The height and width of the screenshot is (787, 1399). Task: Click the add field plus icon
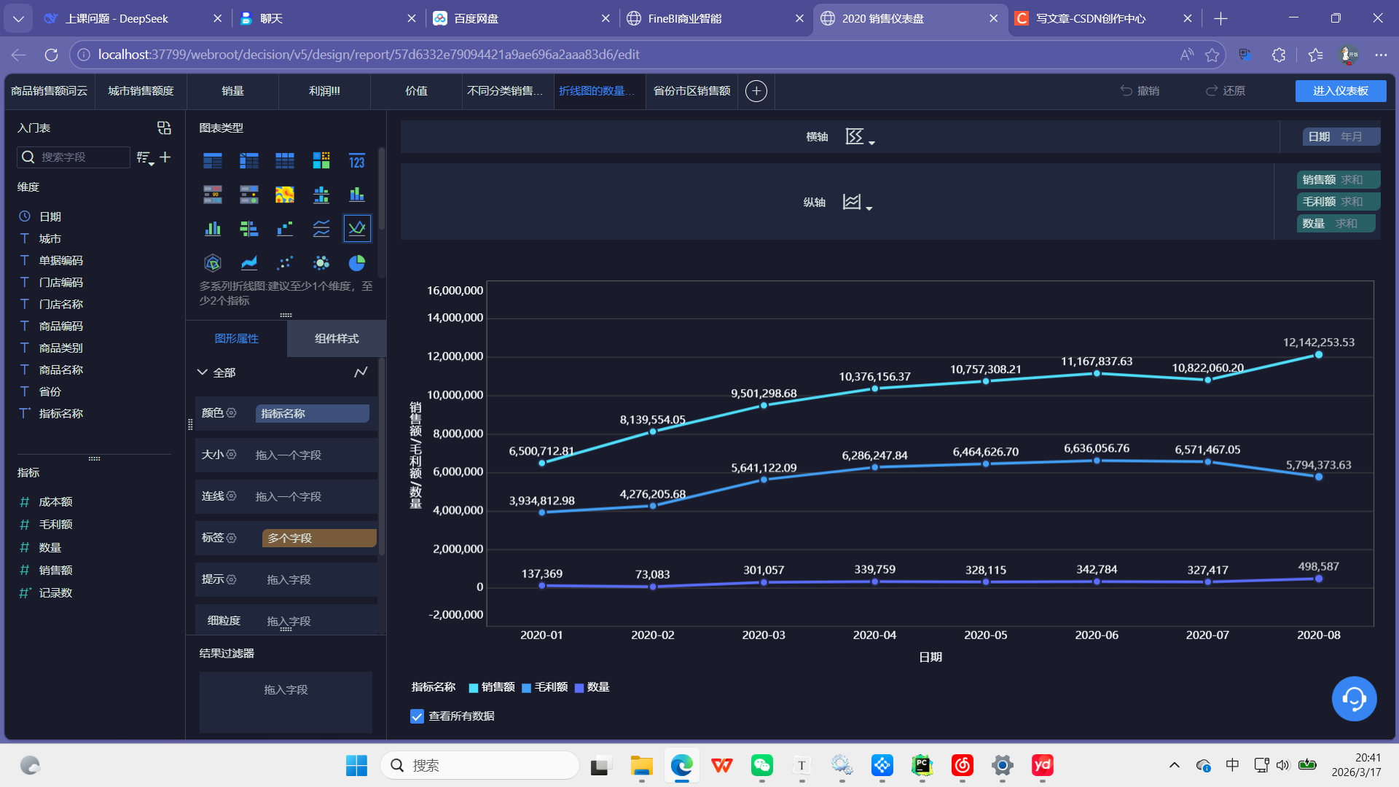(165, 157)
